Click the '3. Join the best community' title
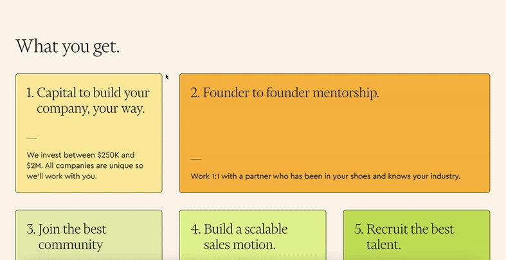The width and height of the screenshot is (506, 260). tap(66, 237)
